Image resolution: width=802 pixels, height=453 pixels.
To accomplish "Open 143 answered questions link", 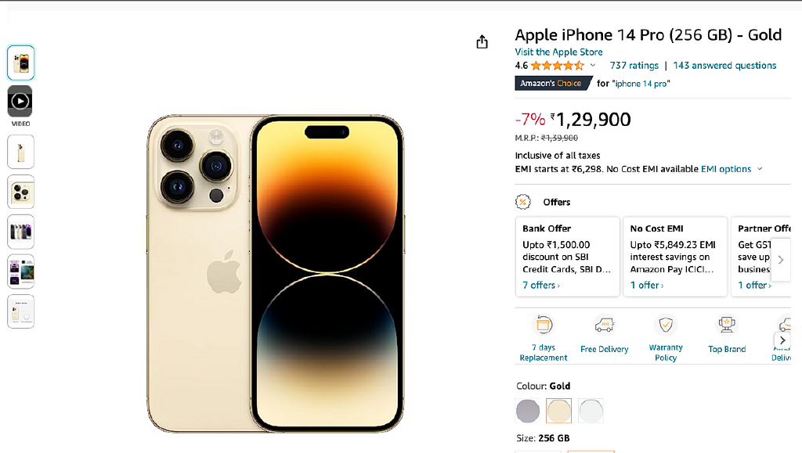I will click(x=724, y=66).
